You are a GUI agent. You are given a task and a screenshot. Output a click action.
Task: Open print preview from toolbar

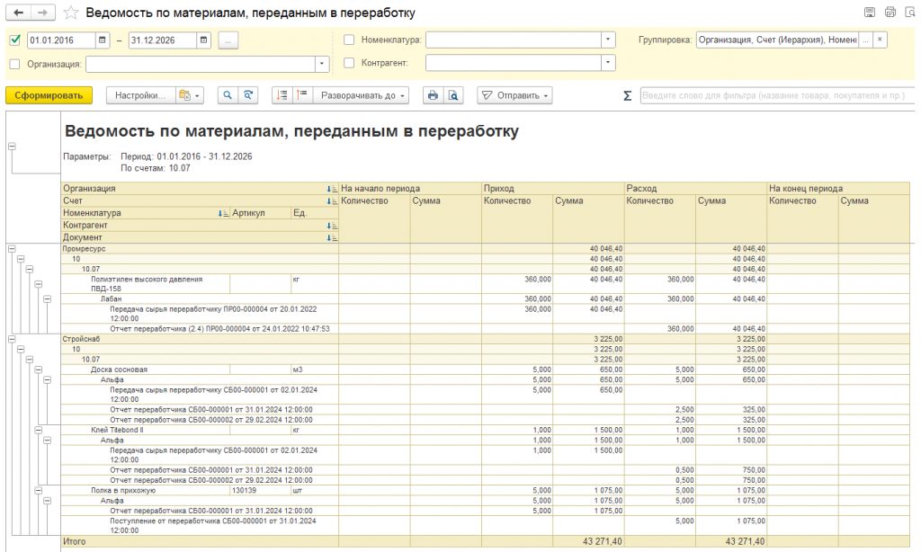tap(453, 95)
